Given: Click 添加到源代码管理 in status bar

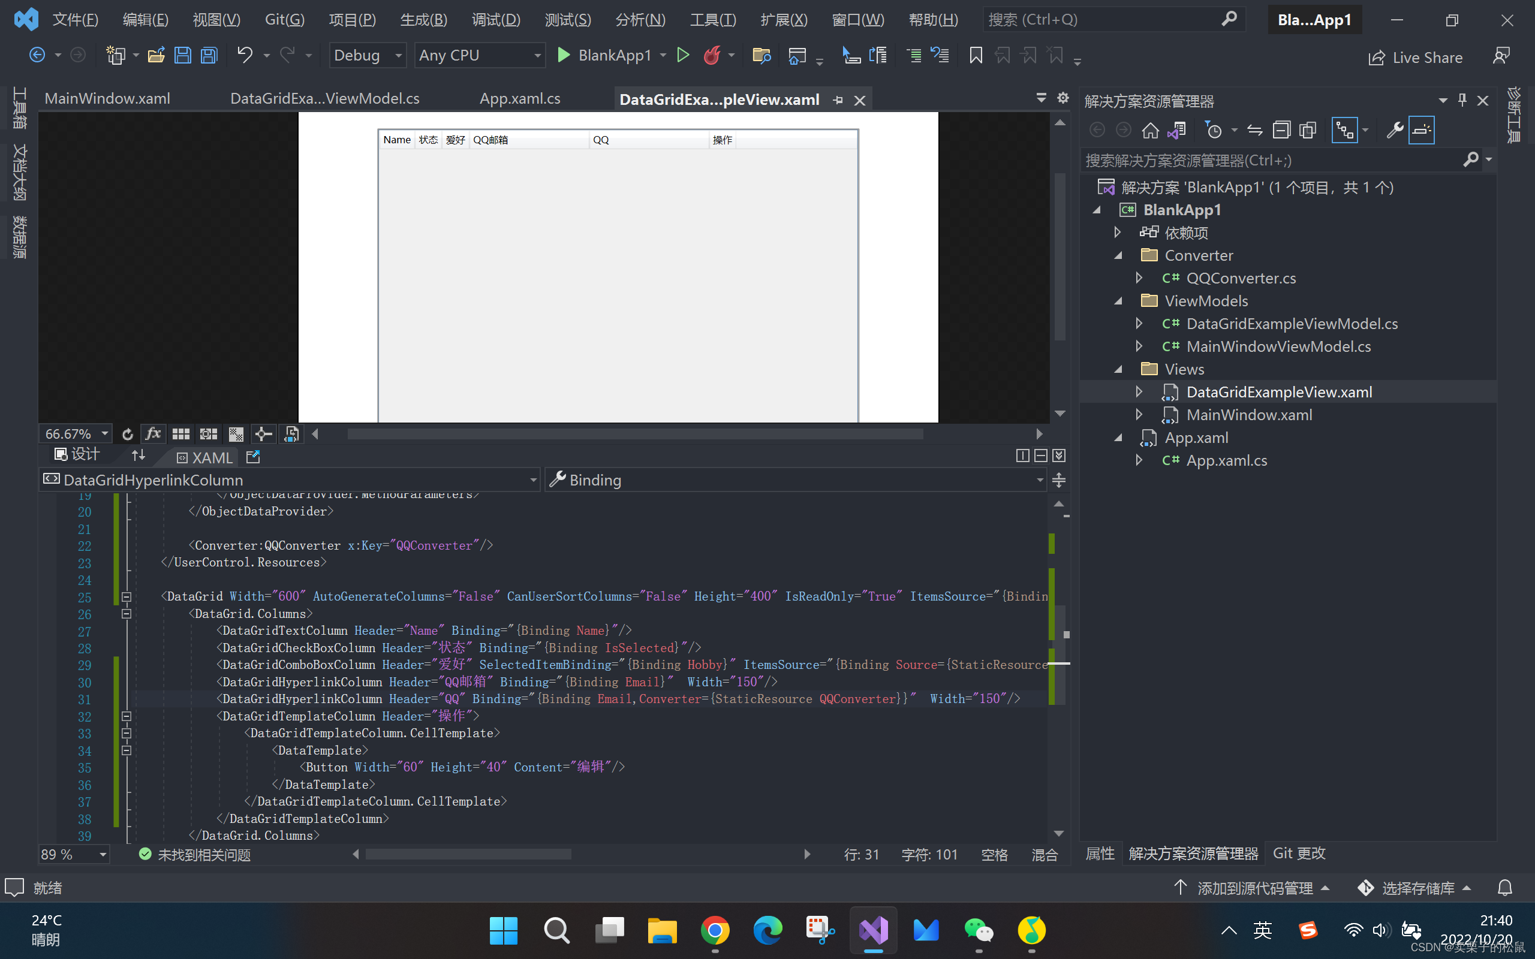Looking at the screenshot, I should point(1251,888).
